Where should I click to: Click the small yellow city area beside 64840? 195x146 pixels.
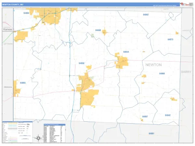pos(104,32)
